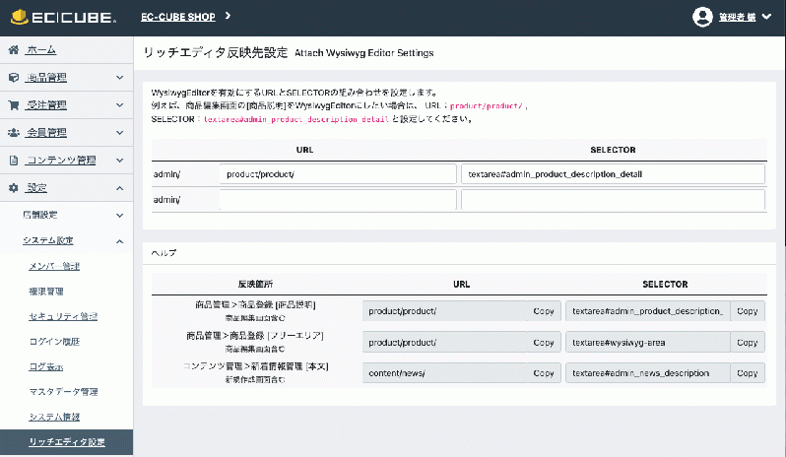
Task: Click the コンテンツ管理 document icon
Action: tap(14, 160)
